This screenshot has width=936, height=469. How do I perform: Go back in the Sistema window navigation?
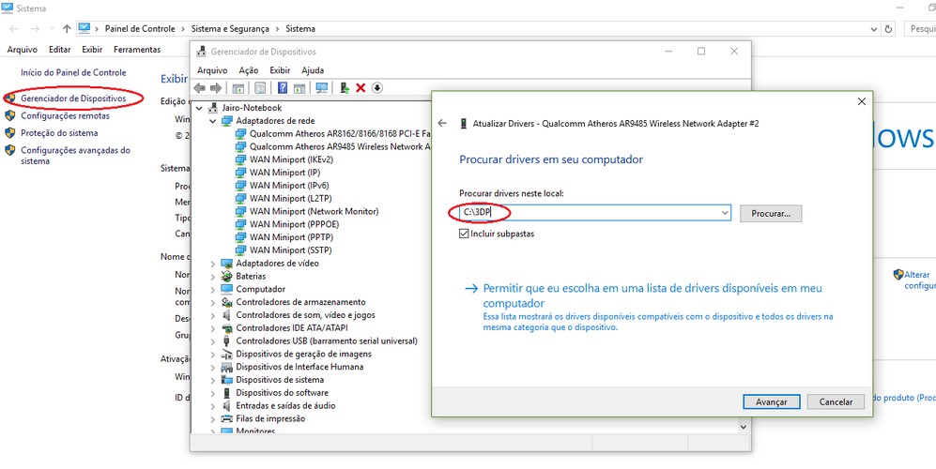point(14,29)
